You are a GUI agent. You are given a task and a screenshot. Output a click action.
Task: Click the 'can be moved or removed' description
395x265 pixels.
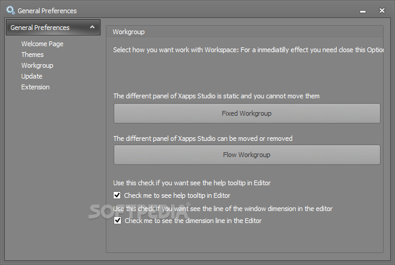[203, 138]
